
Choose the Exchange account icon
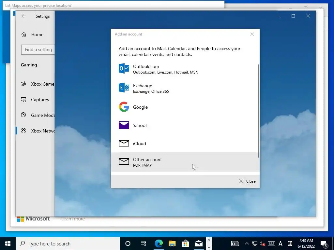click(124, 88)
